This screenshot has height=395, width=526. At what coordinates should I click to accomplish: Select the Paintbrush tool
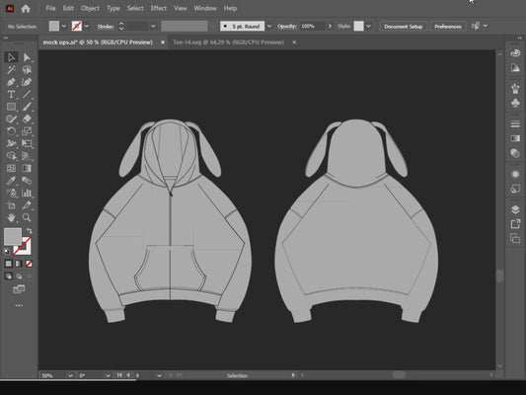point(27,107)
